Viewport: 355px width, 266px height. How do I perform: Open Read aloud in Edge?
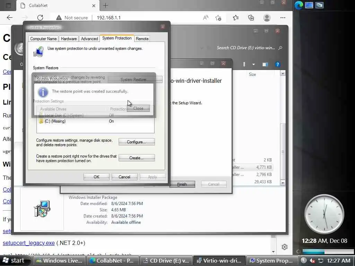(x=206, y=18)
